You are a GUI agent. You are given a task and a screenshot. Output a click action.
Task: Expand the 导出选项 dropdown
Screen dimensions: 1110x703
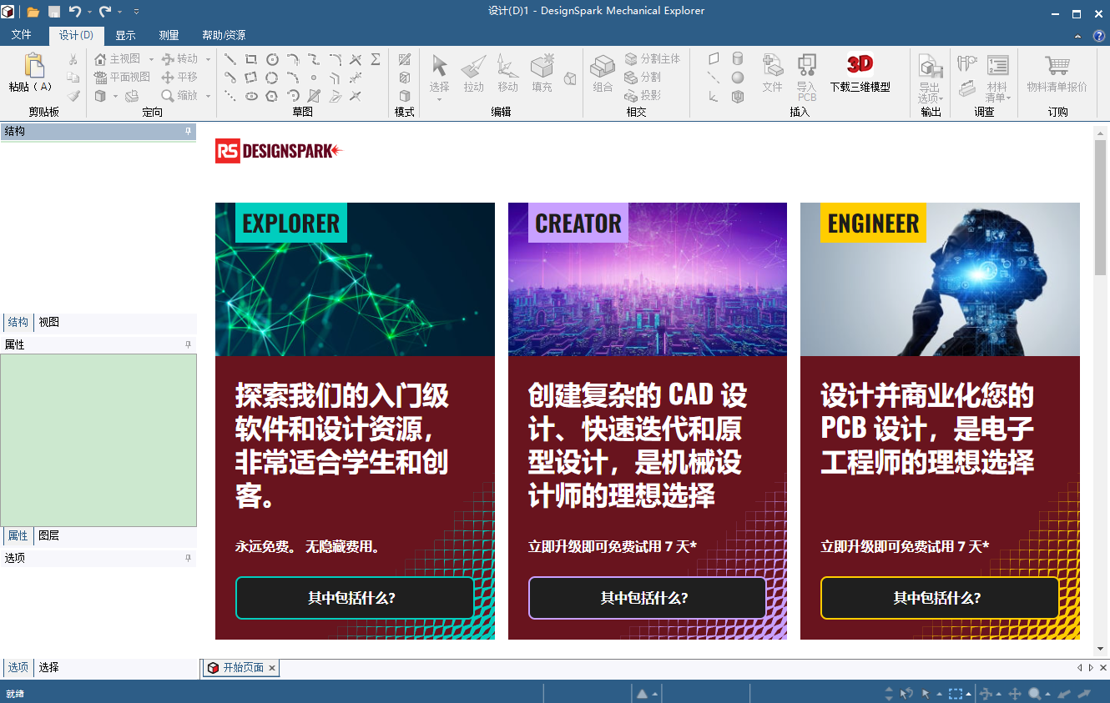coord(930,98)
